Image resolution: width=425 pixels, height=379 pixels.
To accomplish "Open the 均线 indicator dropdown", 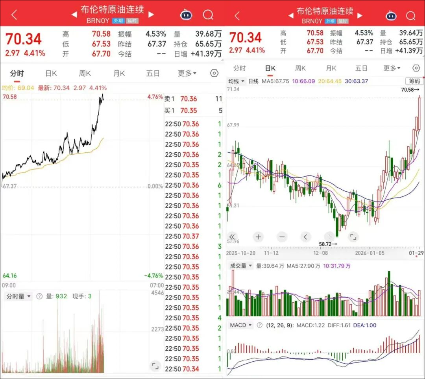I will (236, 81).
